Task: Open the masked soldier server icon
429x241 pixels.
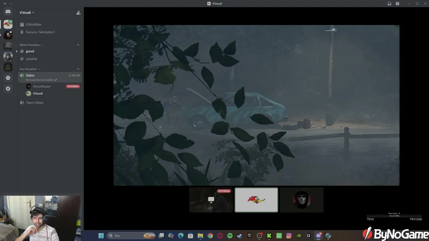Action: pyautogui.click(x=8, y=56)
